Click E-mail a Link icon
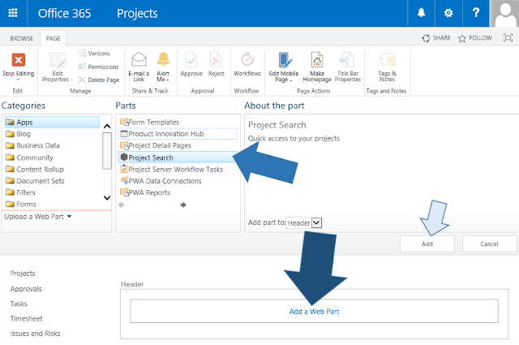Screen dimensions: 519x345 pos(139,67)
